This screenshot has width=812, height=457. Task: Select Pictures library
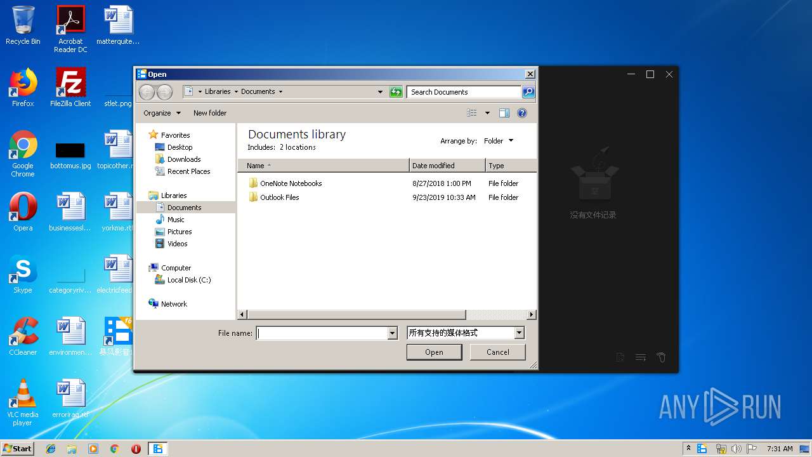click(174, 232)
